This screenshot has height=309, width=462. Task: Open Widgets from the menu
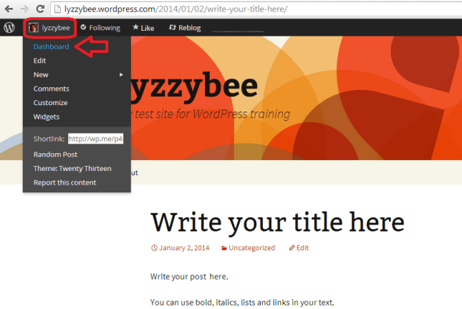[x=47, y=117]
